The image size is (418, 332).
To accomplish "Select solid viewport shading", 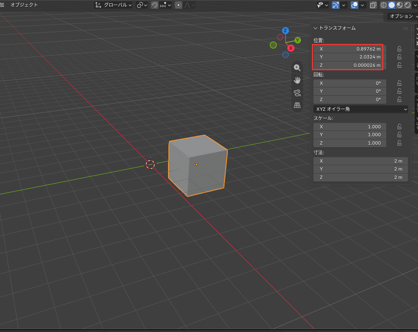I will (391, 5).
